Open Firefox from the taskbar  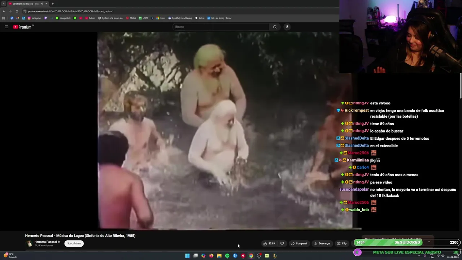coord(211,256)
